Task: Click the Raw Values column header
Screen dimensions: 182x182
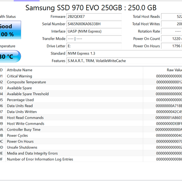Action: pos(163,70)
